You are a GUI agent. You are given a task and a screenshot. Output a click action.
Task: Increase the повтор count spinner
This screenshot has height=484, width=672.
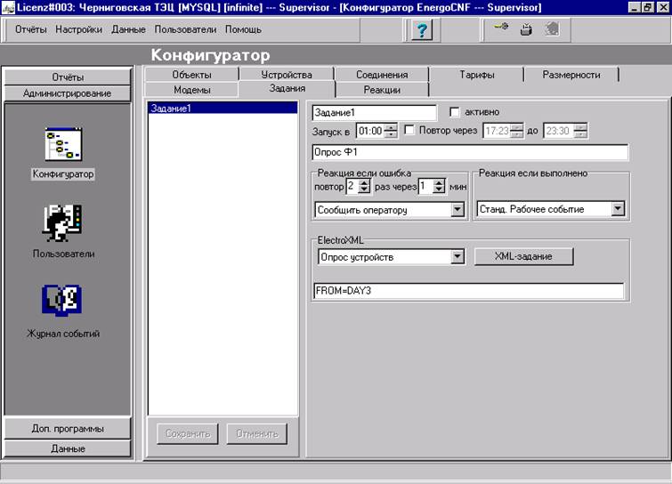364,183
